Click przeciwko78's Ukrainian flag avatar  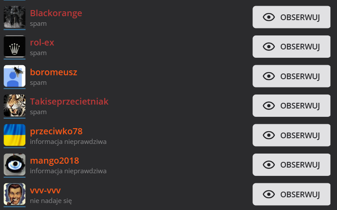[14, 135]
